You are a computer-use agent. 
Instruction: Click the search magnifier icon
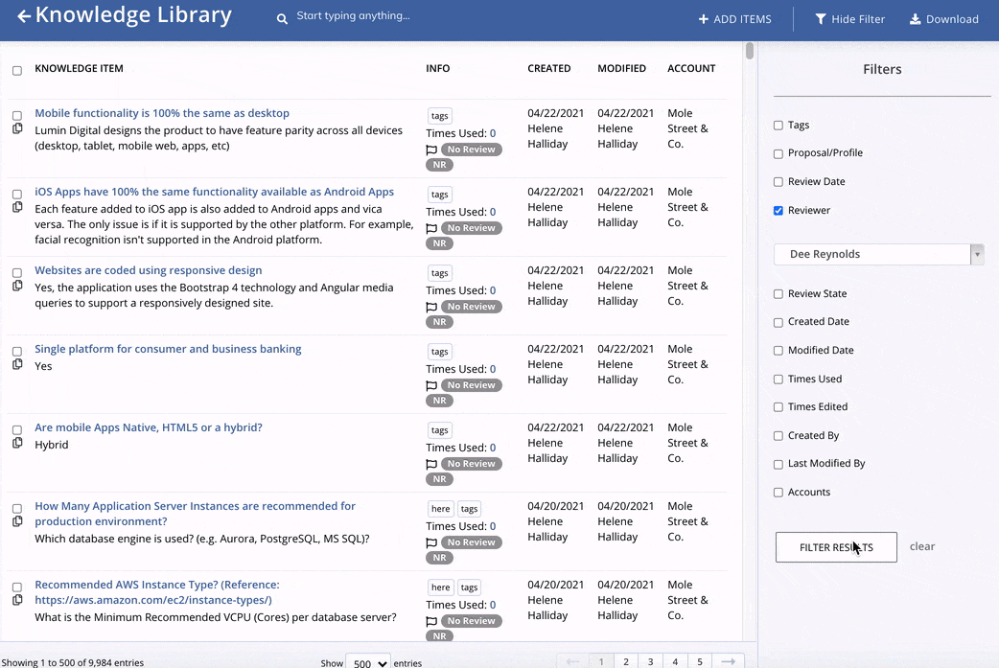pos(282,19)
